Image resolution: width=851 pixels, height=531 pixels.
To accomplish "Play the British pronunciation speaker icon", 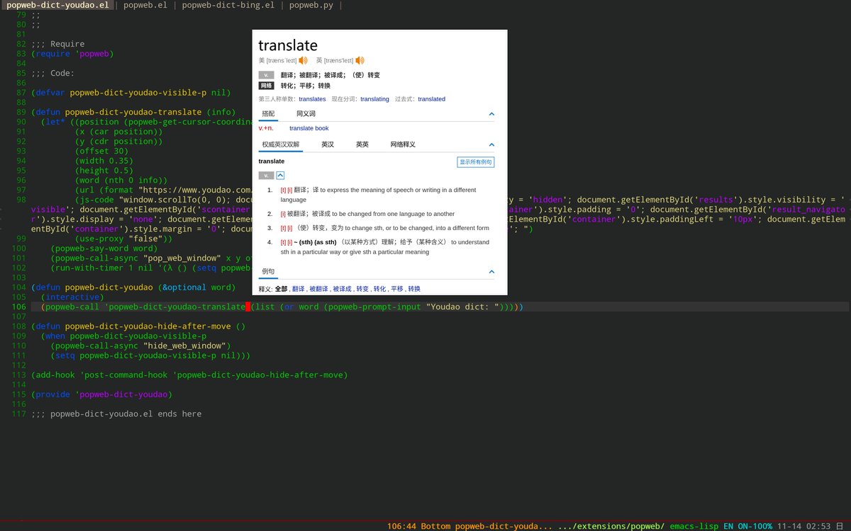I will [x=360, y=61].
